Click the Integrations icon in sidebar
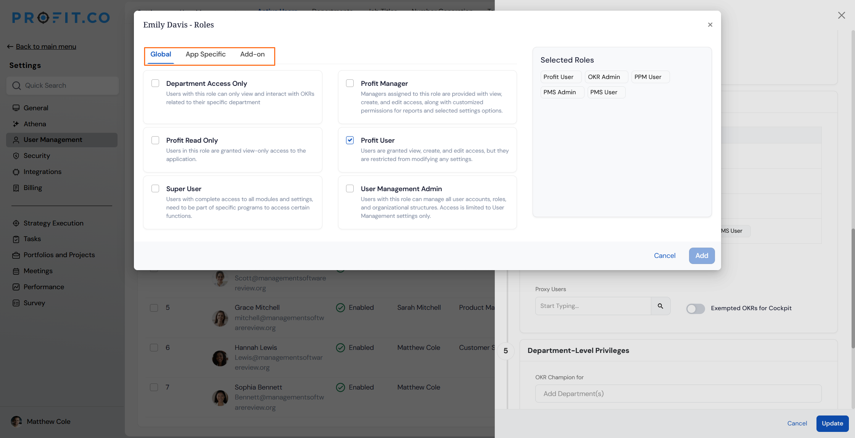The height and width of the screenshot is (438, 855). [16, 172]
